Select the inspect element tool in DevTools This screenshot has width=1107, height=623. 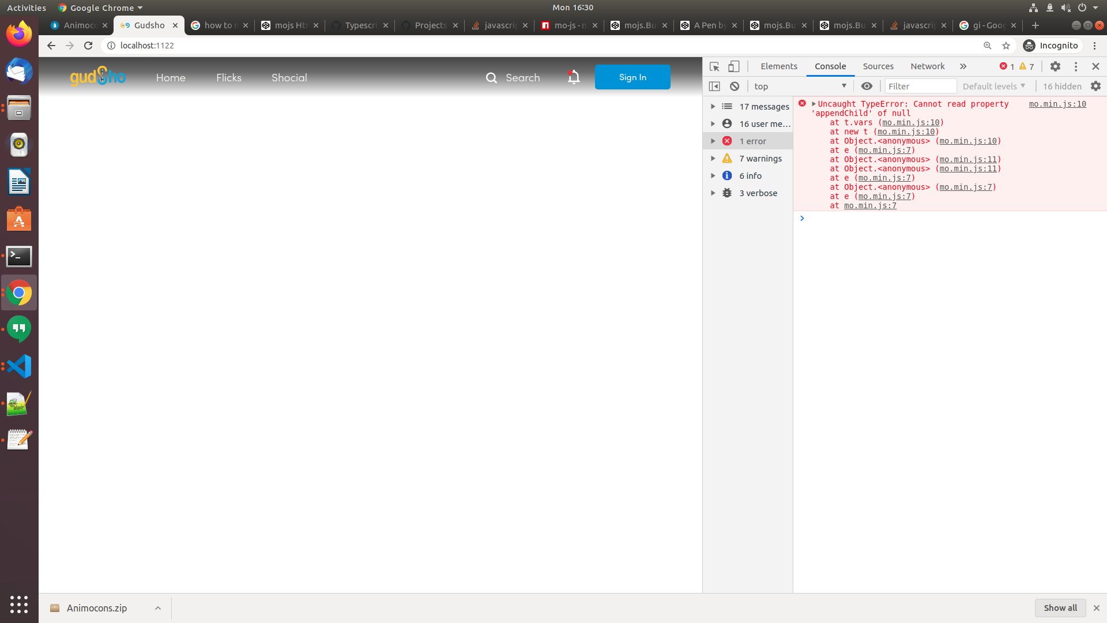[714, 66]
